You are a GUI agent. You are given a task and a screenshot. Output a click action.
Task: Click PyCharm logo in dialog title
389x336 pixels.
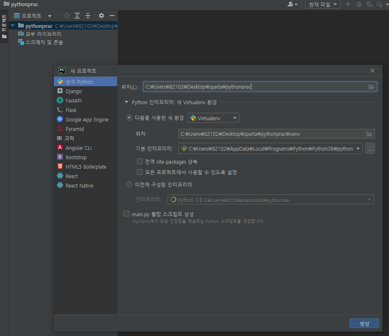[x=62, y=71]
